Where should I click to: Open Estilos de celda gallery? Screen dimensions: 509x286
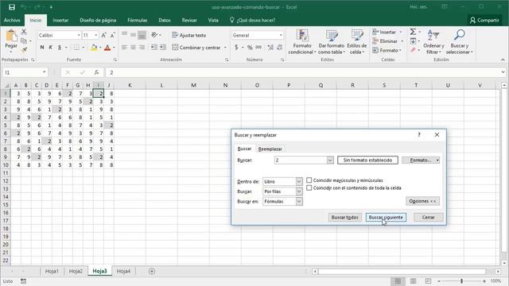coord(357,42)
